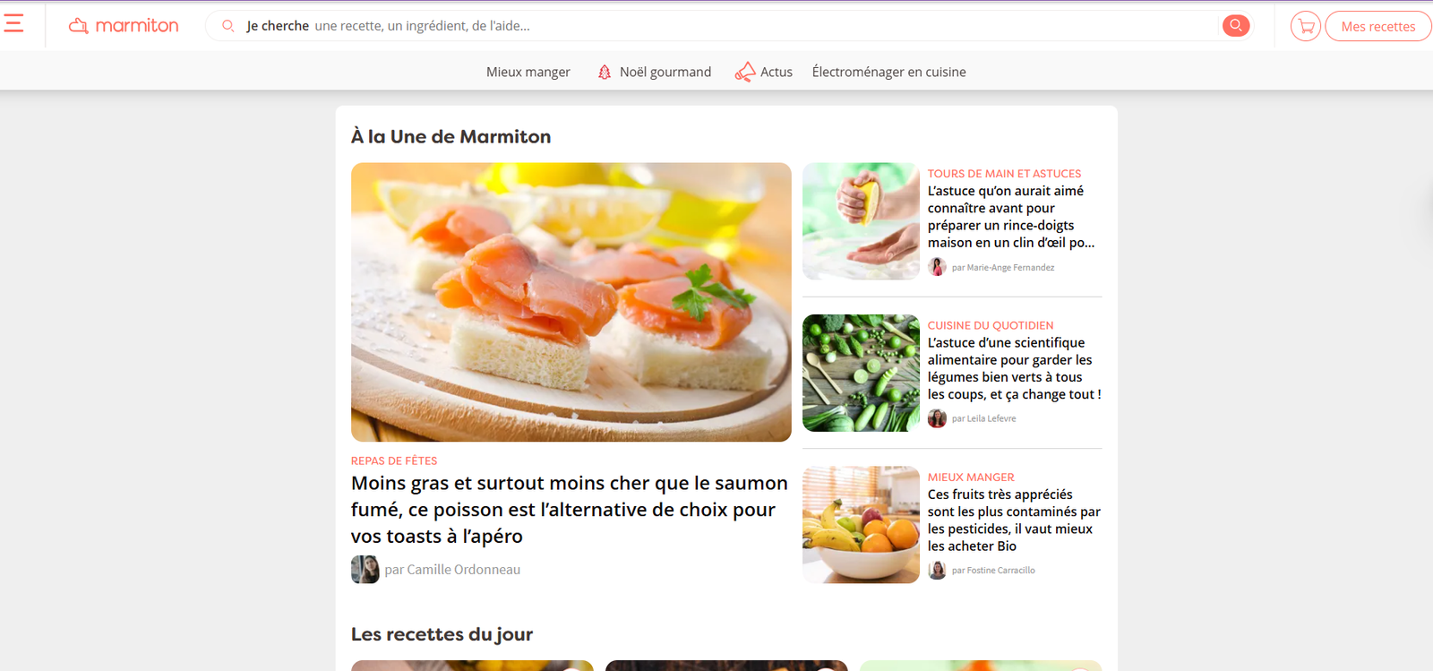Screen dimensions: 1433x671
Task: Click Marie-Ange Fernandez's author avatar
Action: [x=937, y=267]
